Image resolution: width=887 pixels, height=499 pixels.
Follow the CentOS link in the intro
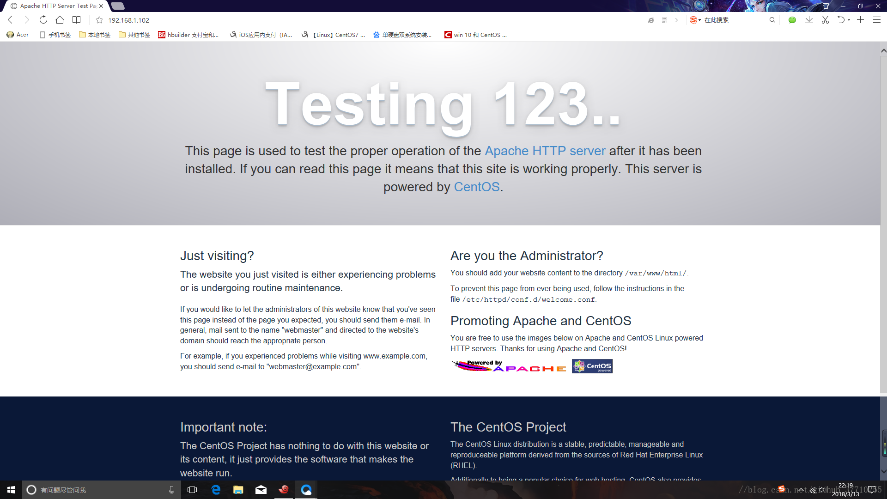pos(477,187)
